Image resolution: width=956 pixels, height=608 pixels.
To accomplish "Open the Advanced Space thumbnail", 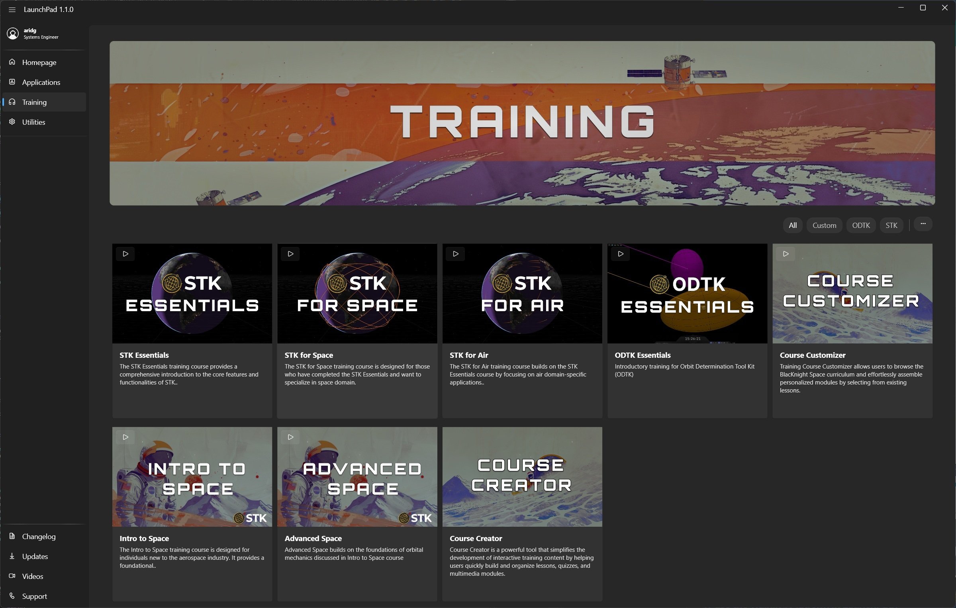I will pyautogui.click(x=357, y=477).
